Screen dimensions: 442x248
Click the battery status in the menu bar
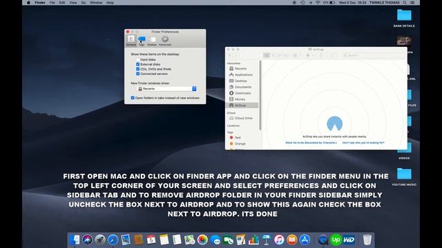[x=329, y=3]
